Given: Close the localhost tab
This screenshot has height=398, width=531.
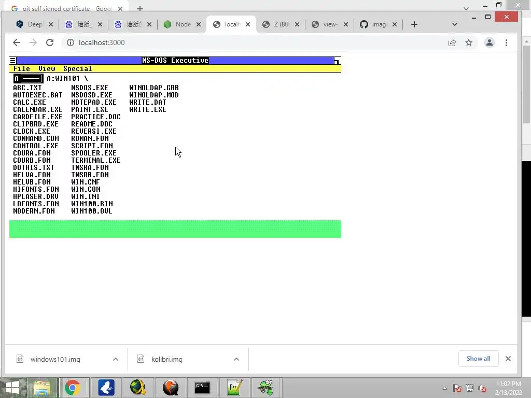Looking at the screenshot, I should pyautogui.click(x=248, y=24).
